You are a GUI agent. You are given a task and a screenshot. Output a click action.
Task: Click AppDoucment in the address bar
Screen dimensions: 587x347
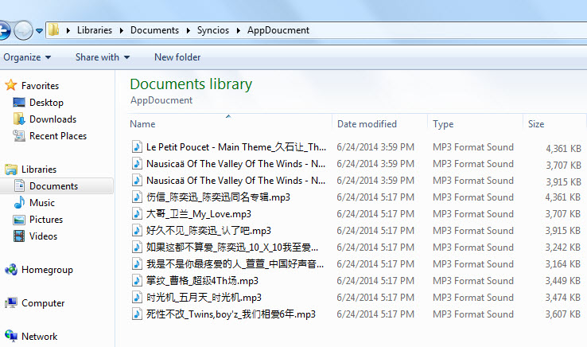click(x=278, y=30)
